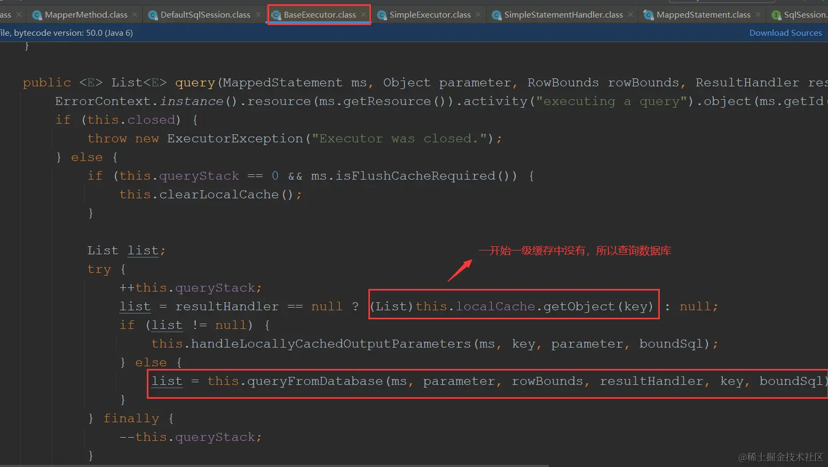Click the try keyword
Viewport: 828px width, 467px height.
point(99,270)
